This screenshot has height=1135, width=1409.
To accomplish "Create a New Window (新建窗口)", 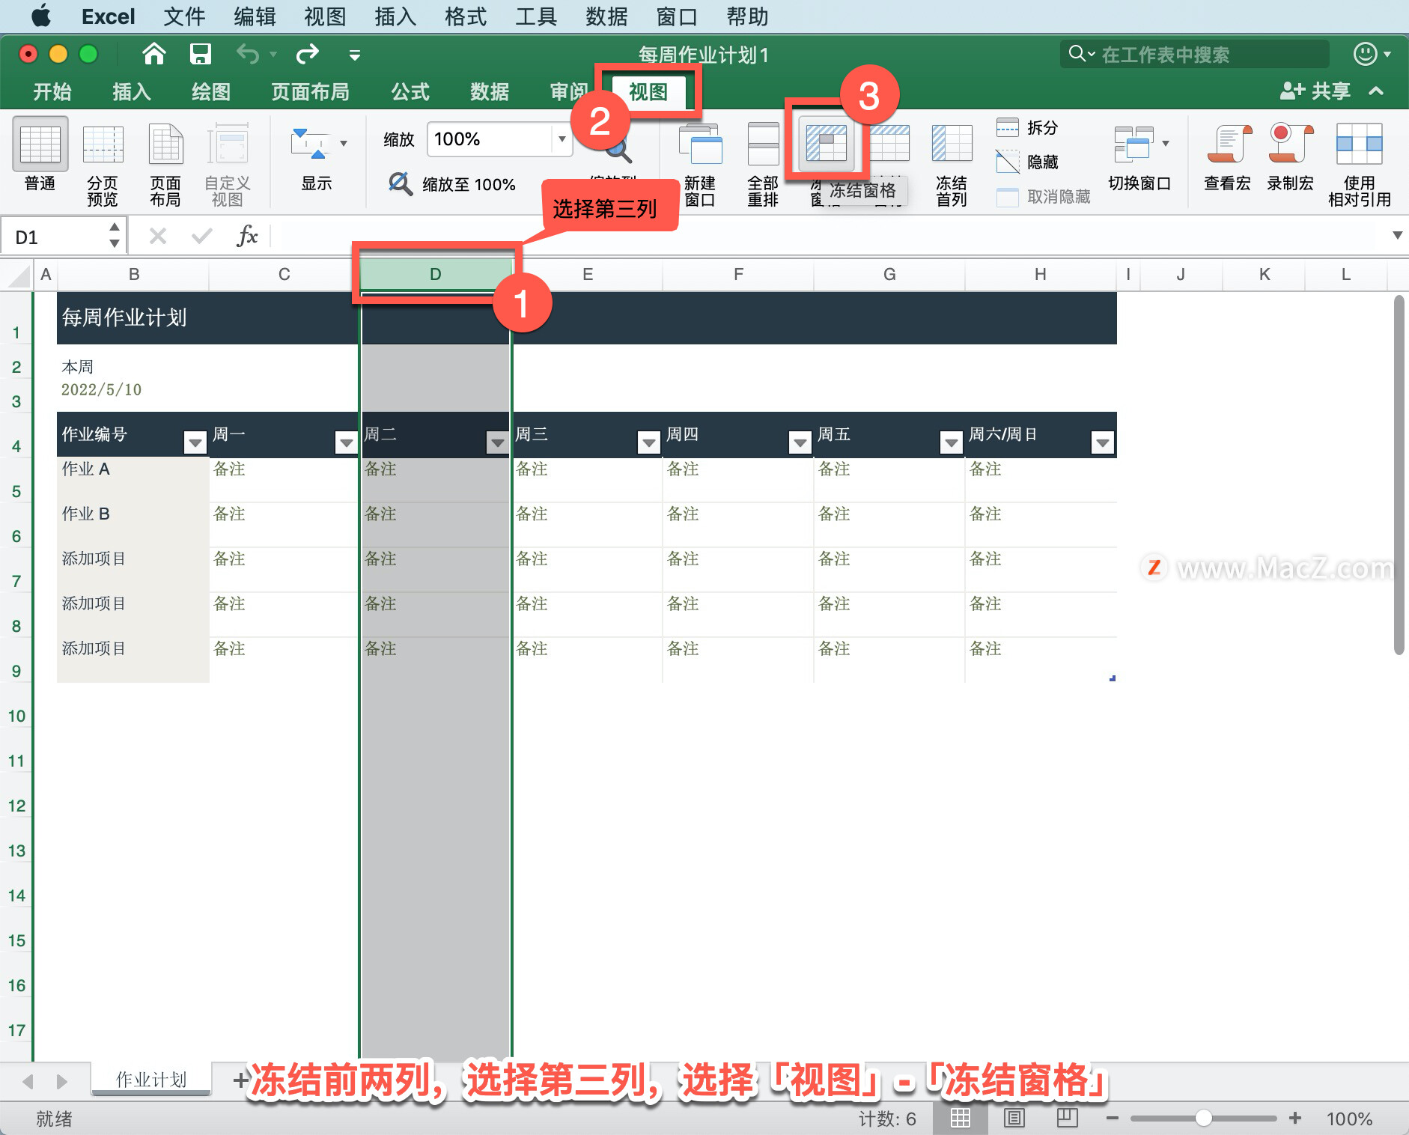I will pyautogui.click(x=700, y=144).
